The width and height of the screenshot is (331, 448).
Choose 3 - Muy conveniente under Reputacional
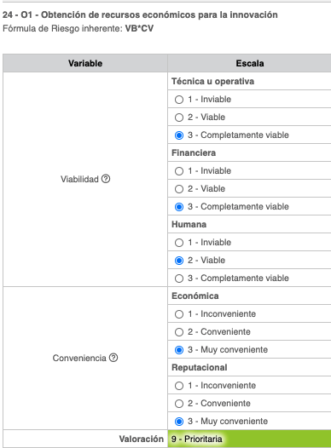pyautogui.click(x=179, y=422)
